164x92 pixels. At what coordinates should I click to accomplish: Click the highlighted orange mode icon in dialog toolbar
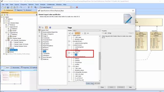pos(46,28)
